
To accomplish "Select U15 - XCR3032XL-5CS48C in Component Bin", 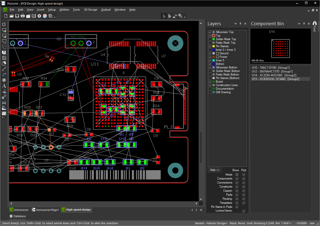I will click(x=281, y=79).
